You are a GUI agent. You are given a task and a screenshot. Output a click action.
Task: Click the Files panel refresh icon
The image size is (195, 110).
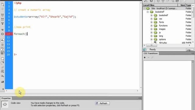tap(151, 1)
